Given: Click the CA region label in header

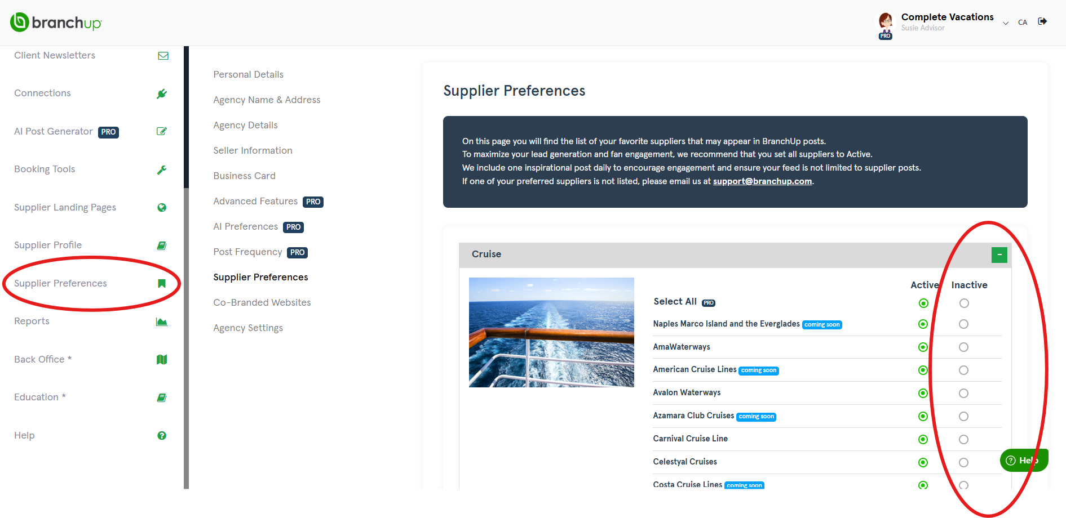Looking at the screenshot, I should [1023, 23].
